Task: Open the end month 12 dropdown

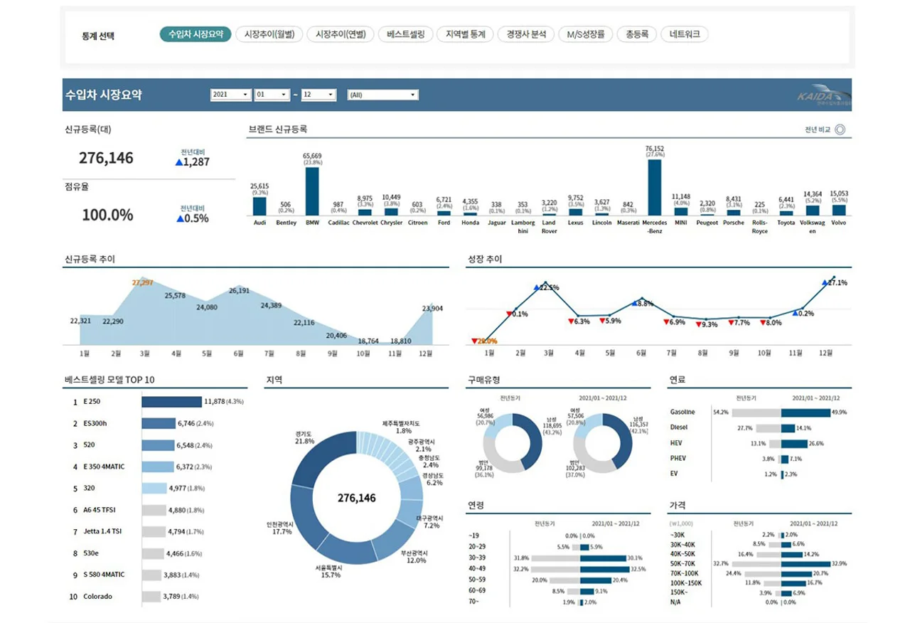Action: pos(318,95)
